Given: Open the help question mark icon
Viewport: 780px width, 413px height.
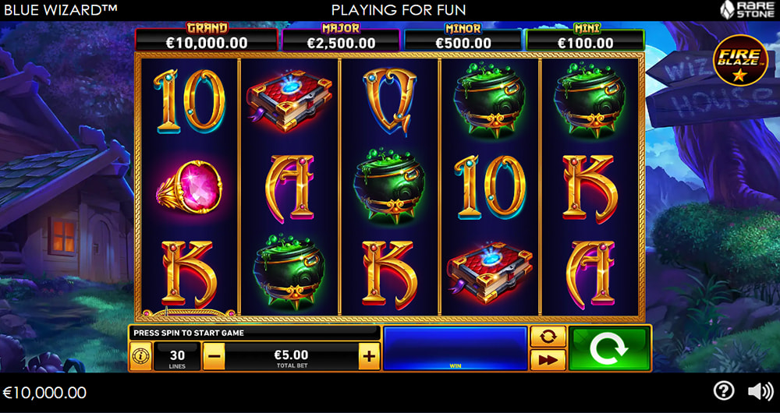Looking at the screenshot, I should coord(723,392).
